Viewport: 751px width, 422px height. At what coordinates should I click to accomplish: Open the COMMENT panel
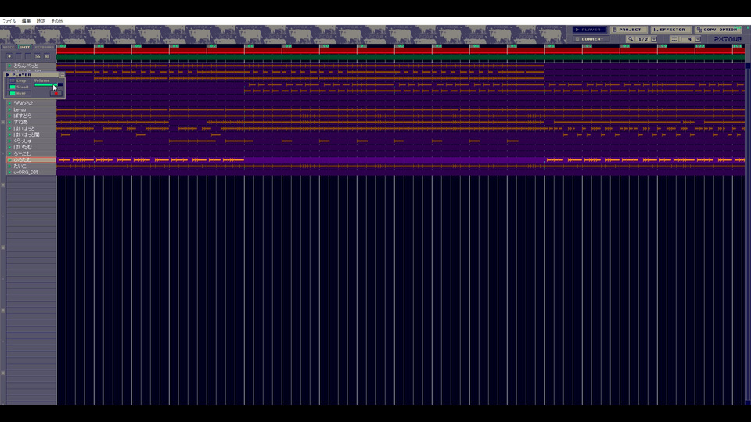point(591,39)
